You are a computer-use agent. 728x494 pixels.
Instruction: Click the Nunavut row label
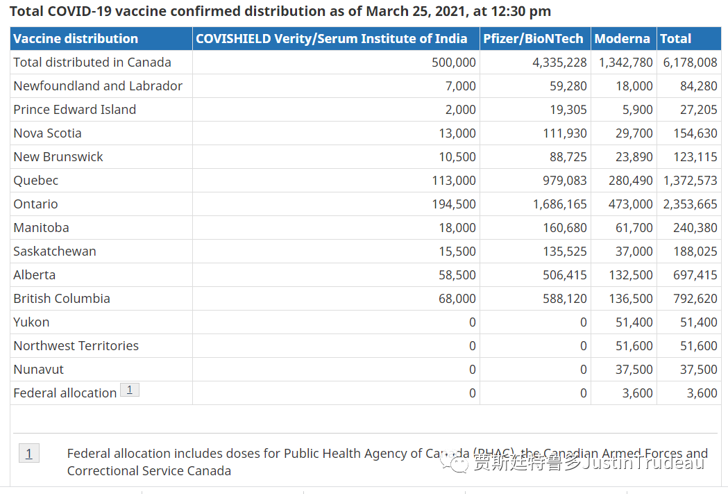point(38,370)
